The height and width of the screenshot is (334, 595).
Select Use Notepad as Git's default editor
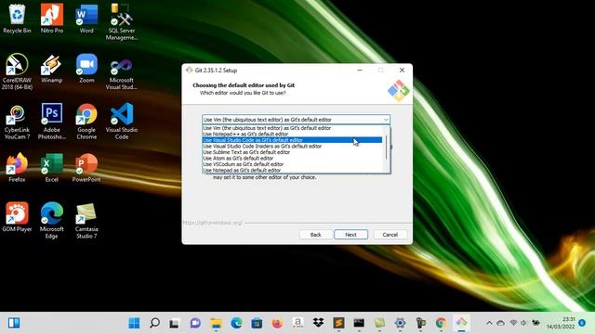(292, 171)
